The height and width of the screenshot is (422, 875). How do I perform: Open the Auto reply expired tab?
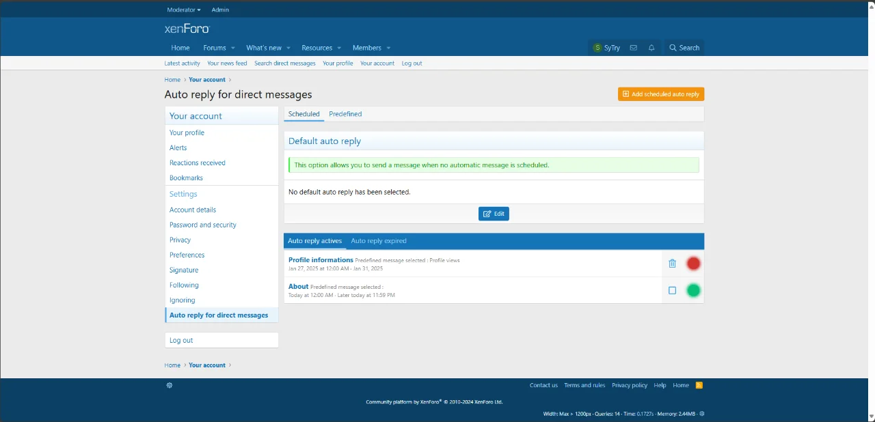click(378, 240)
